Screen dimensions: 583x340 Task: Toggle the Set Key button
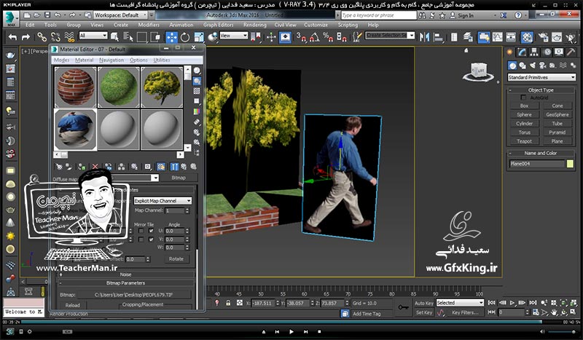pyautogui.click(x=424, y=312)
